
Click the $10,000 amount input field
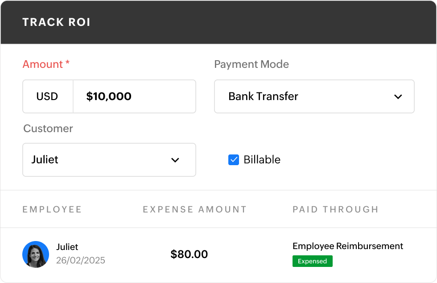tap(134, 96)
